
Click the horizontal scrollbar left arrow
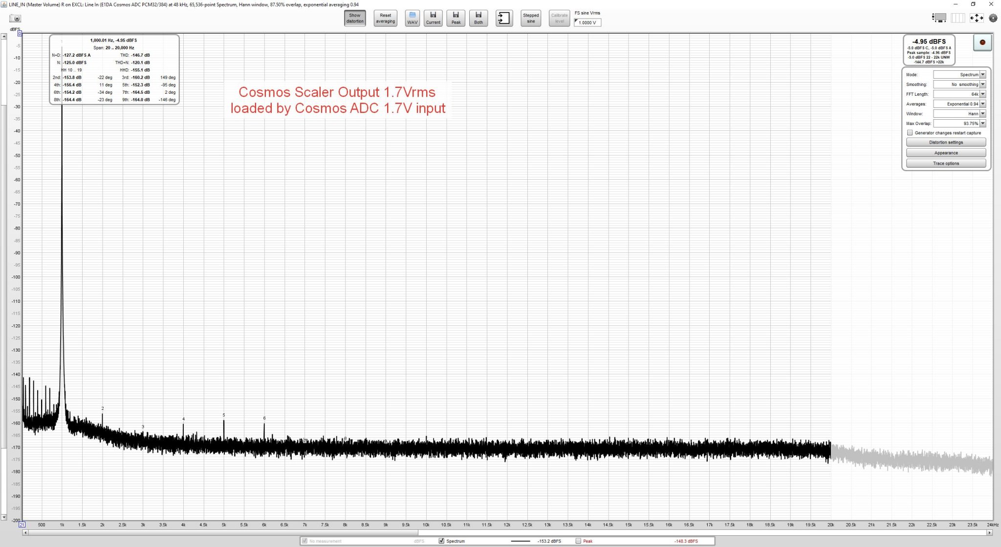click(25, 532)
